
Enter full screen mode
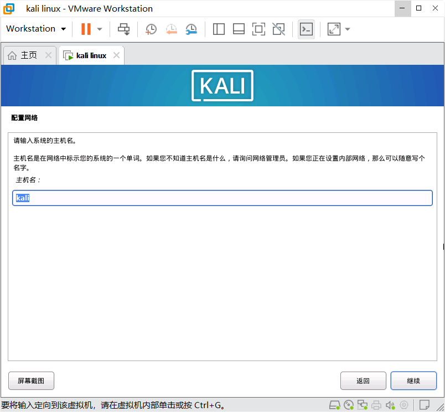258,29
